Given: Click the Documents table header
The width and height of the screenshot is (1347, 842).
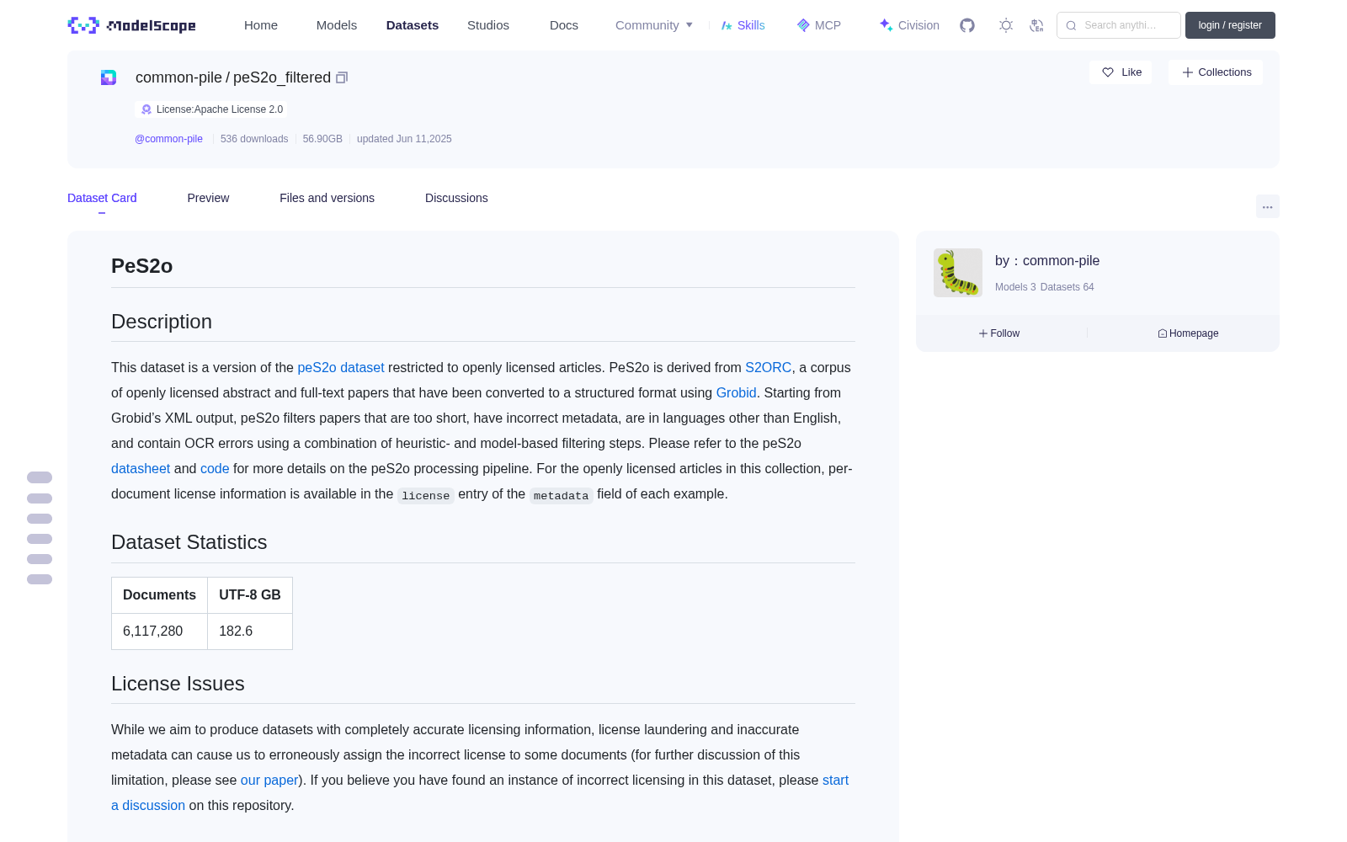Looking at the screenshot, I should point(159,595).
